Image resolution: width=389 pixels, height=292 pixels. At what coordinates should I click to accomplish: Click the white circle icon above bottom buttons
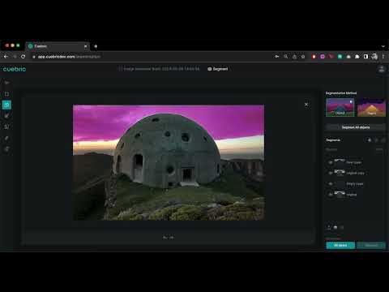pos(336,227)
